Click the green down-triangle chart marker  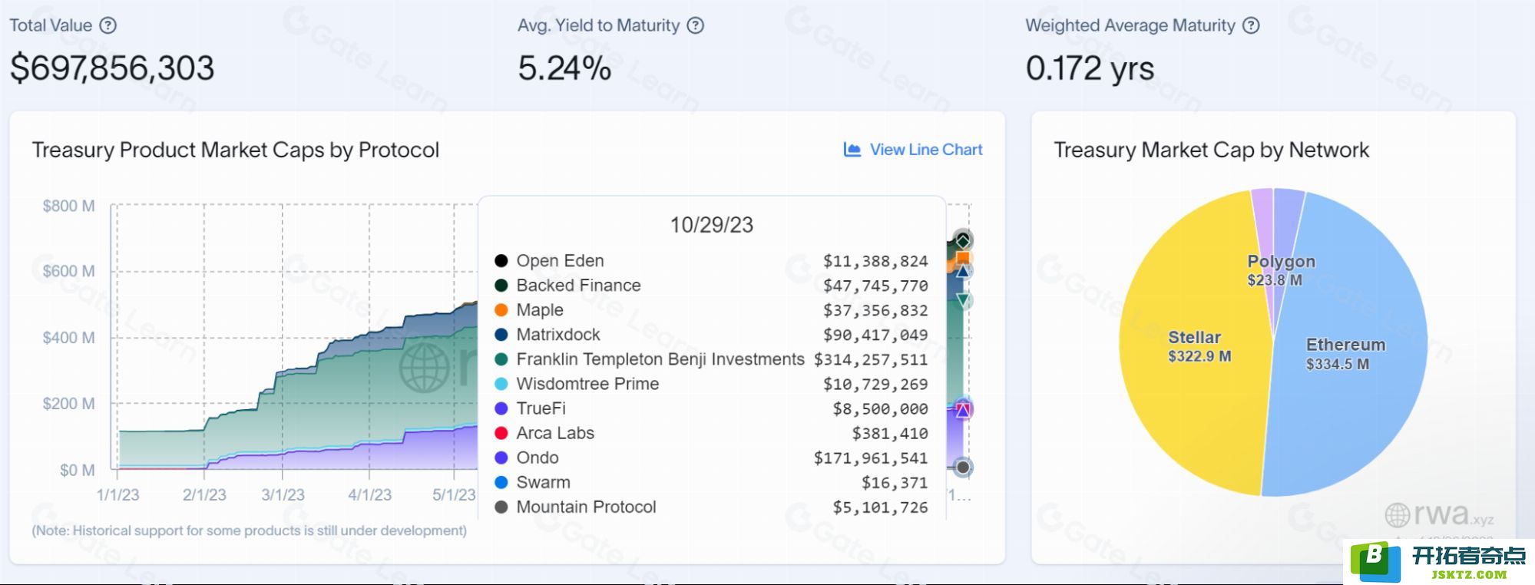963,300
